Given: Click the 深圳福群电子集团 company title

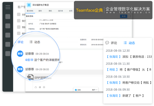Looking at the screenshot, I should point(41,5).
